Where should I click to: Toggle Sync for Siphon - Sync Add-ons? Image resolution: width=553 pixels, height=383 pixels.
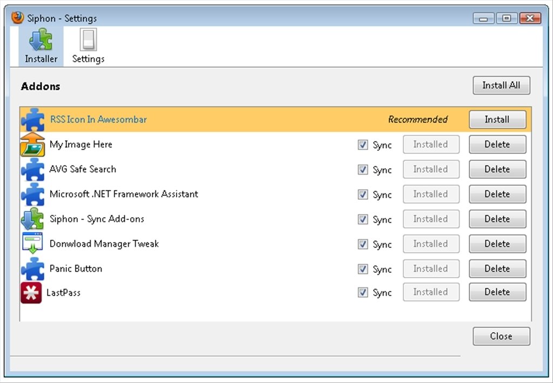pyautogui.click(x=362, y=219)
